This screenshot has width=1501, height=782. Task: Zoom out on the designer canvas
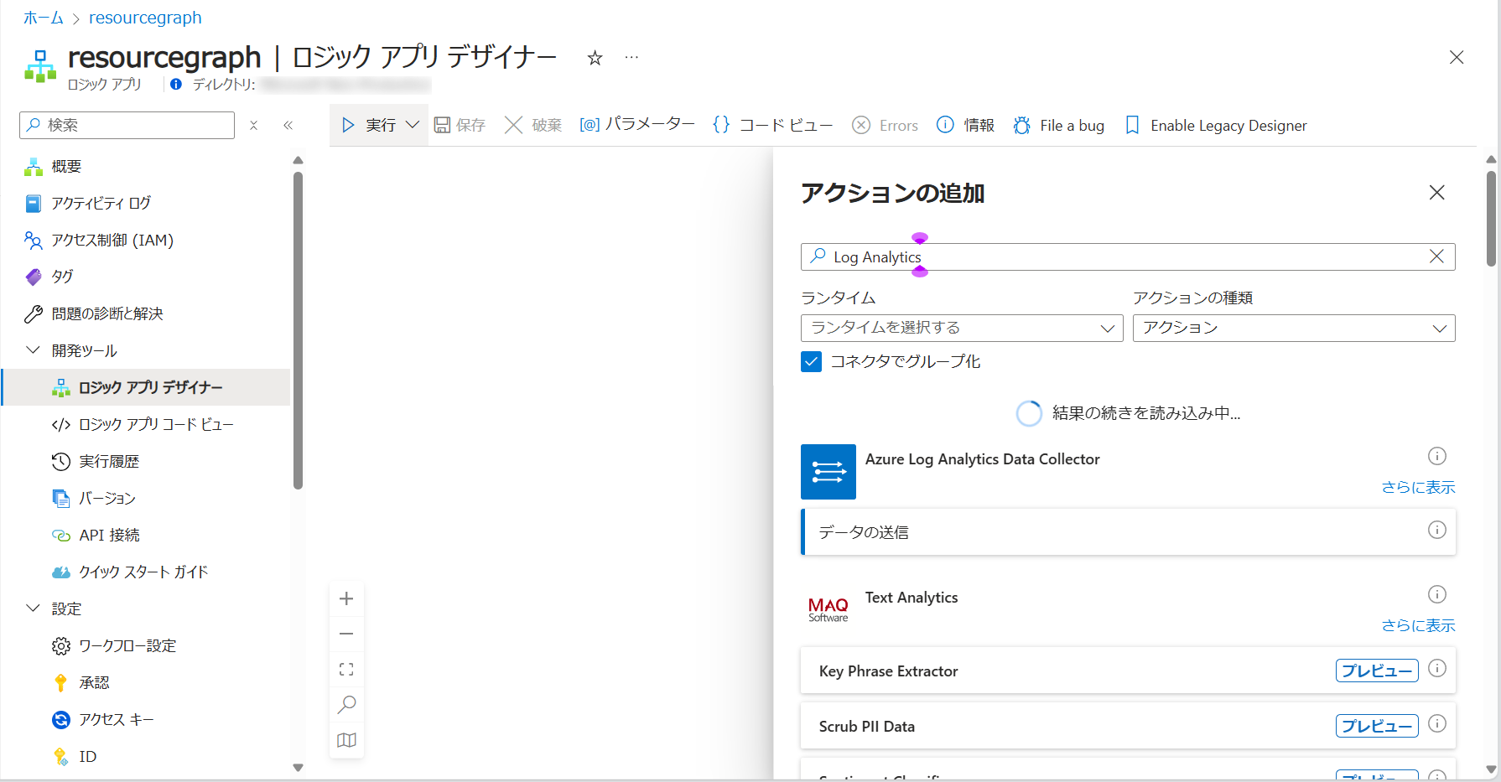point(346,634)
